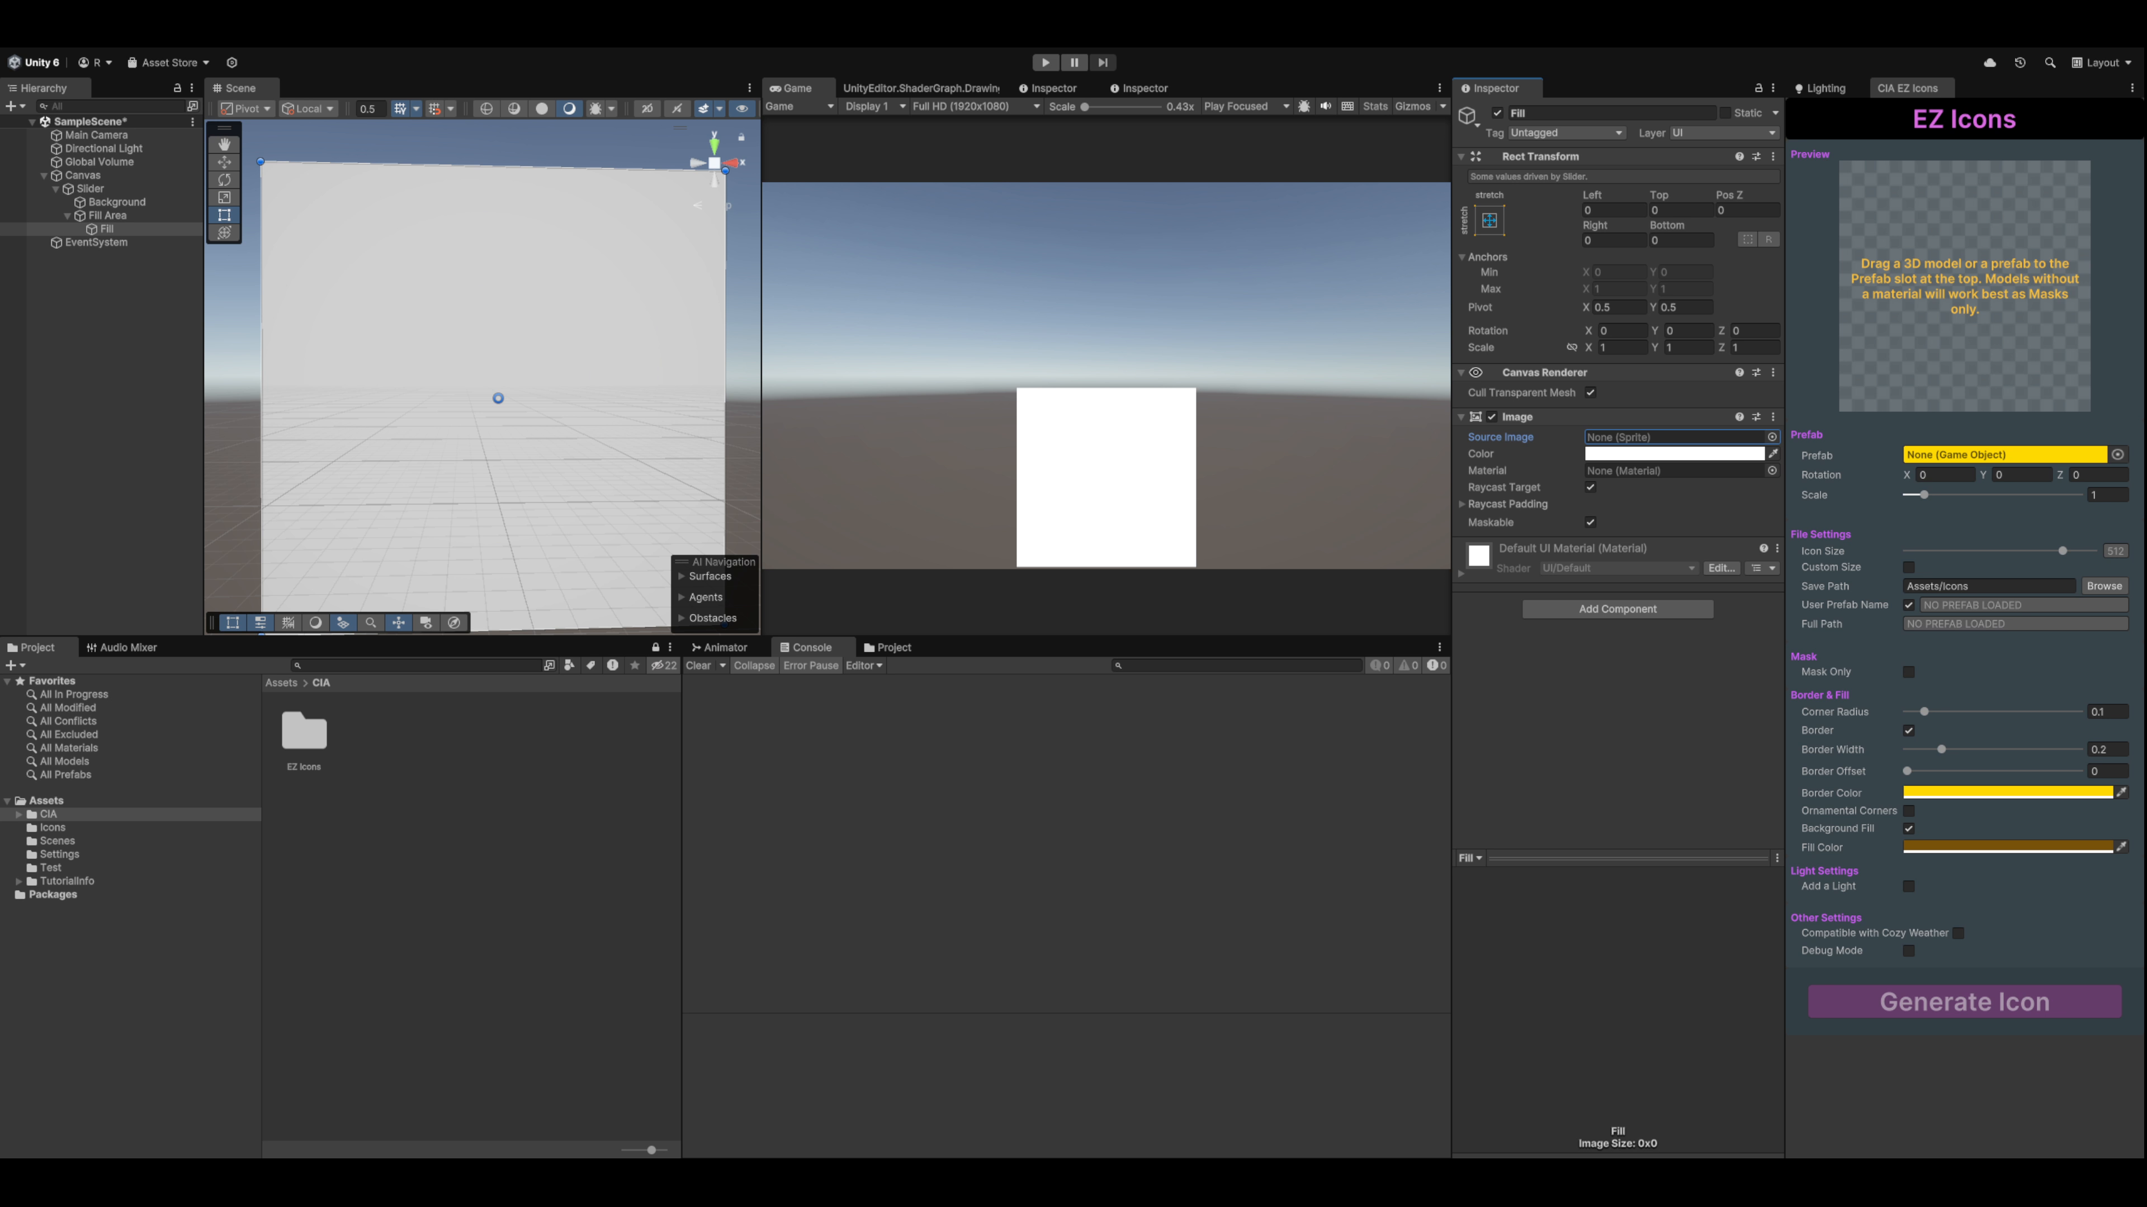
Task: Open the Play Focused dropdown
Action: coord(1246,107)
